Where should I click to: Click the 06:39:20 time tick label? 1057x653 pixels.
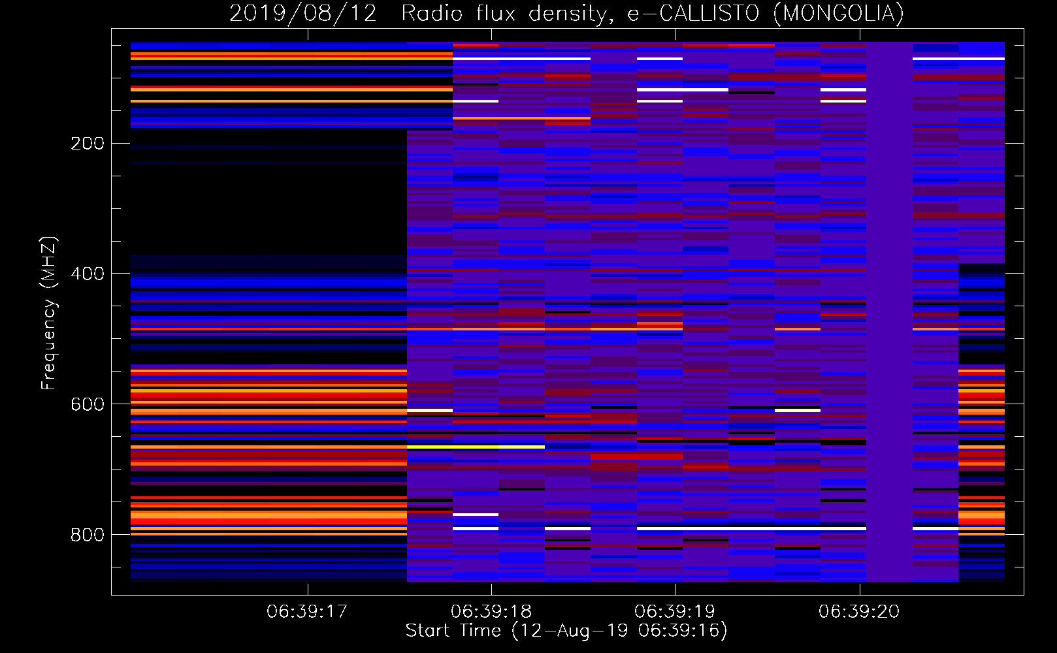[x=859, y=612]
